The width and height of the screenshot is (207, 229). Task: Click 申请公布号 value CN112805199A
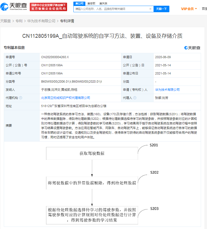click(52, 73)
